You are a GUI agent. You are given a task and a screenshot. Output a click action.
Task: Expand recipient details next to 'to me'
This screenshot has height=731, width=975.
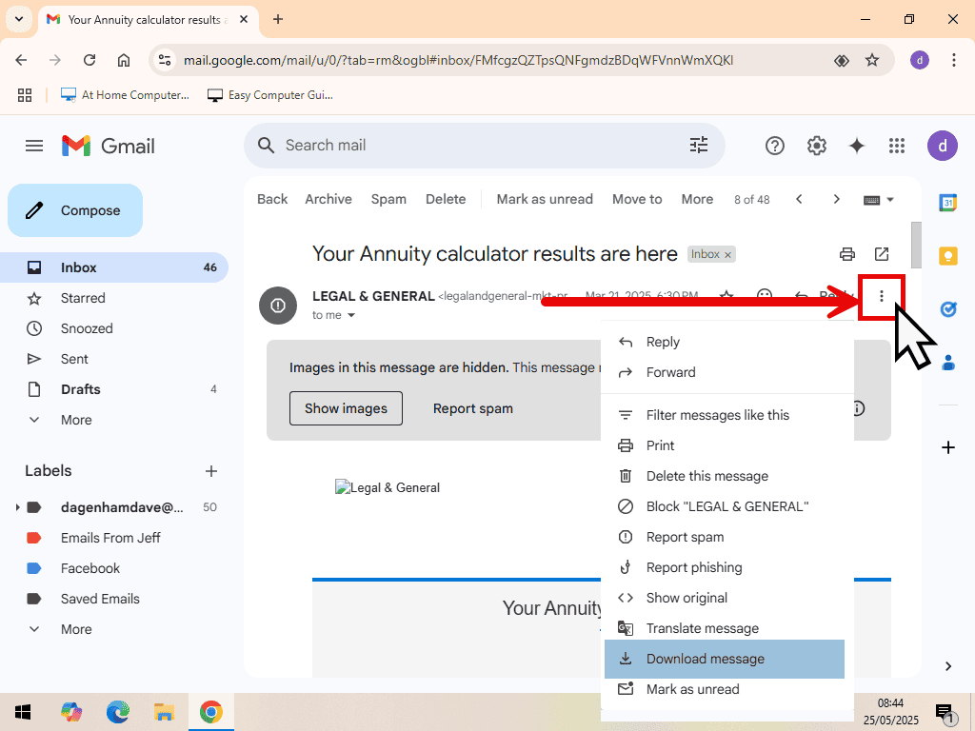(x=350, y=315)
